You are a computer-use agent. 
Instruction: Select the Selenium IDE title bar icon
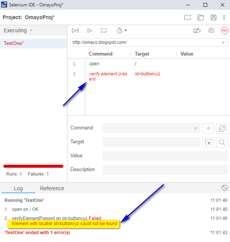pyautogui.click(x=4, y=5)
